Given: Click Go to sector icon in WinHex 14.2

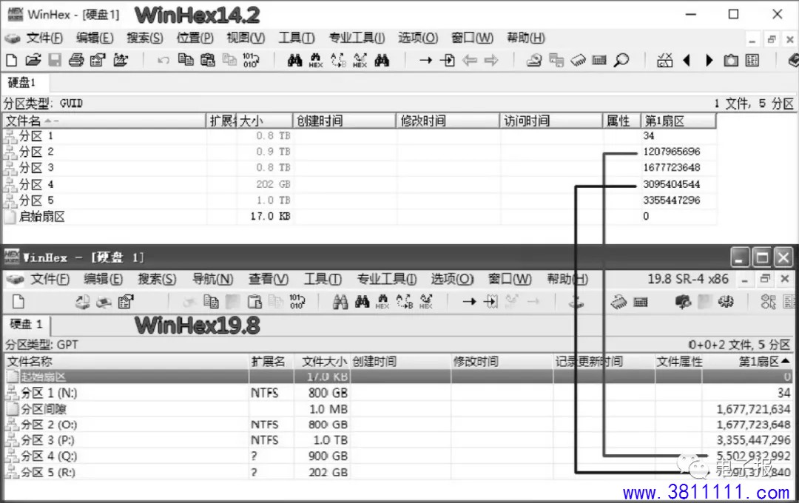Looking at the screenshot, I should pyautogui.click(x=448, y=60).
